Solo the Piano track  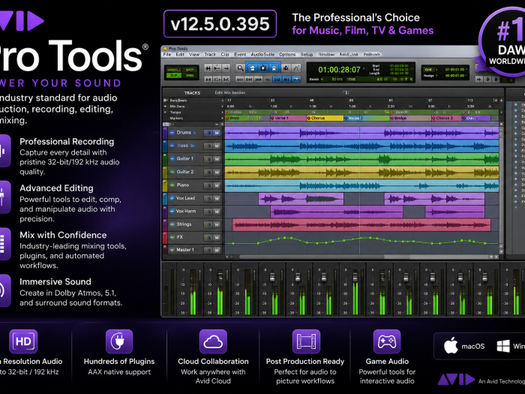click(x=208, y=185)
